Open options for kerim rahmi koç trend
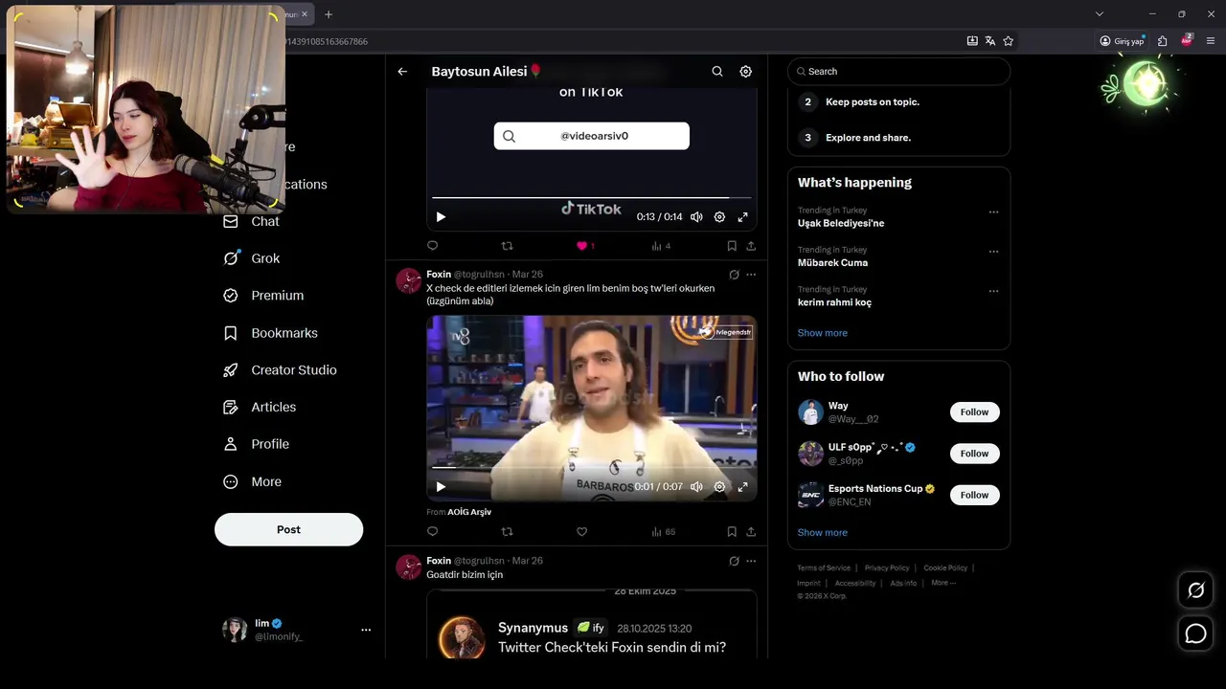Screen dimensions: 1226x689 (x=993, y=291)
